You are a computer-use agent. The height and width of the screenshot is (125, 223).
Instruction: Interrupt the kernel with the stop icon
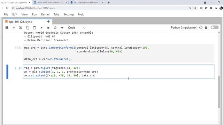click(x=48, y=28)
